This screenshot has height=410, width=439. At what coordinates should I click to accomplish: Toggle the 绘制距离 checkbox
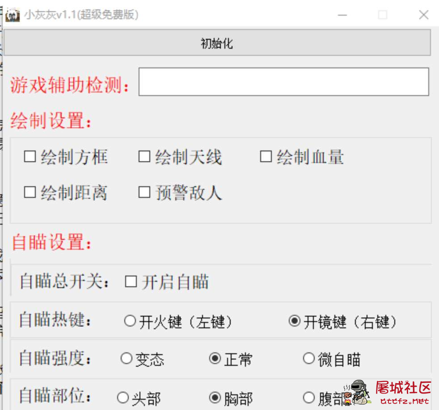point(30,192)
